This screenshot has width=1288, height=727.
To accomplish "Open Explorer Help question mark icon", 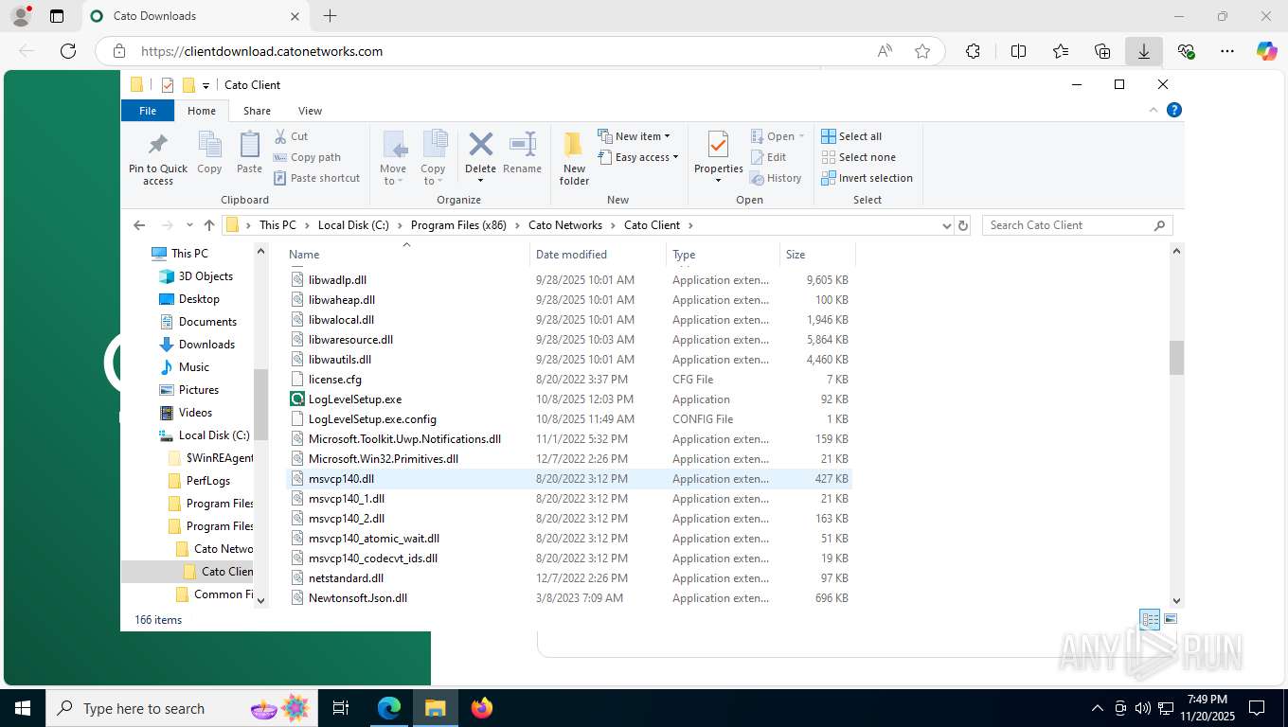I will click(x=1174, y=110).
